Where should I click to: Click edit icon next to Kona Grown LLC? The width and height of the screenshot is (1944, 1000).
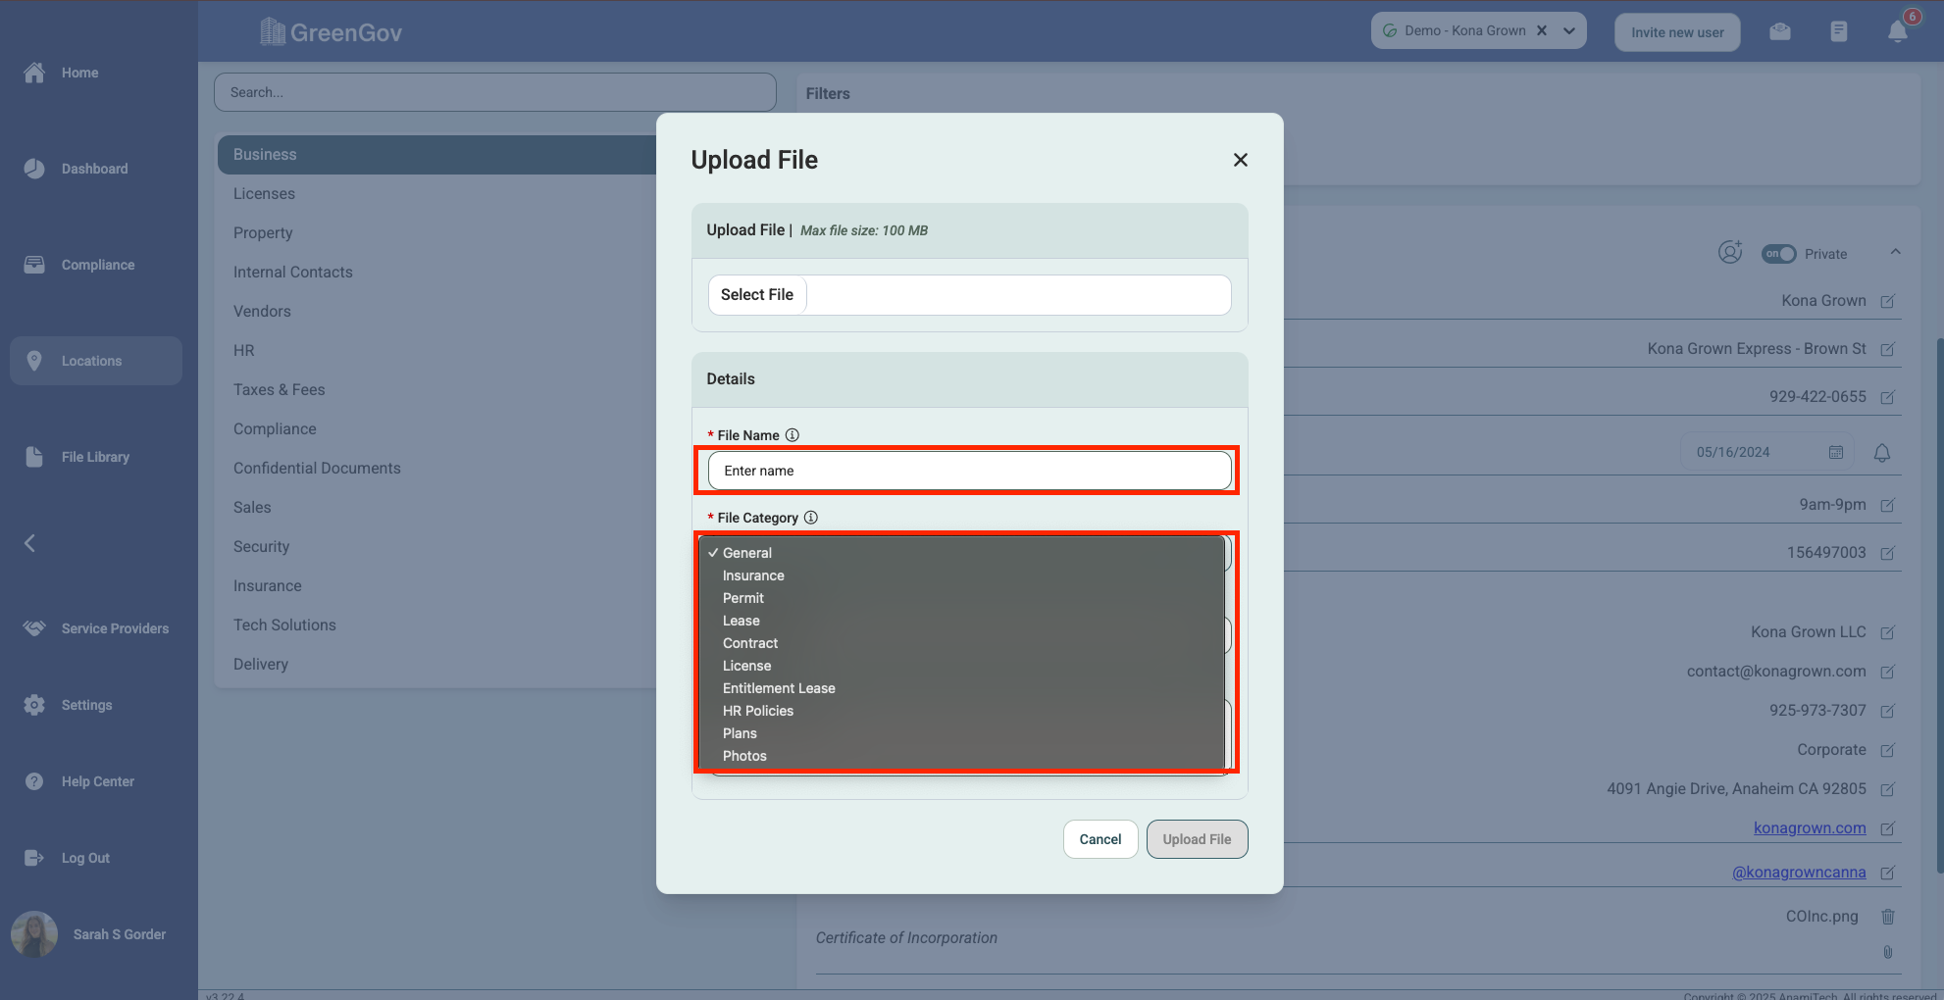coord(1887,633)
